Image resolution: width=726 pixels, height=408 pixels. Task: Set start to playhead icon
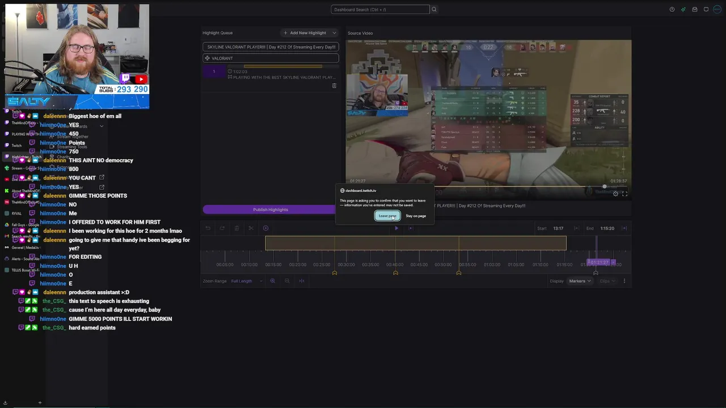tap(576, 228)
